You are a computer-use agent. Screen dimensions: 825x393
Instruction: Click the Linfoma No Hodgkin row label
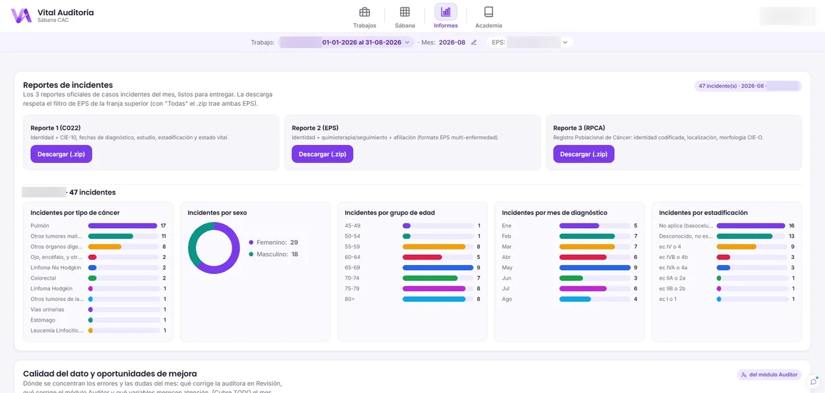click(x=56, y=268)
